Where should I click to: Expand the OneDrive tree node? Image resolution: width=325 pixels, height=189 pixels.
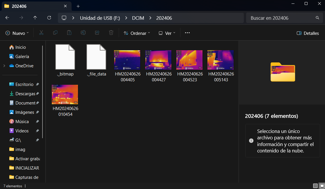coord(4,66)
